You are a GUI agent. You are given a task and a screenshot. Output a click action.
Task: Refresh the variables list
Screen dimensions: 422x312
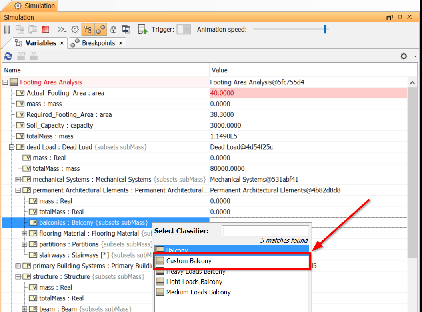coord(8,56)
